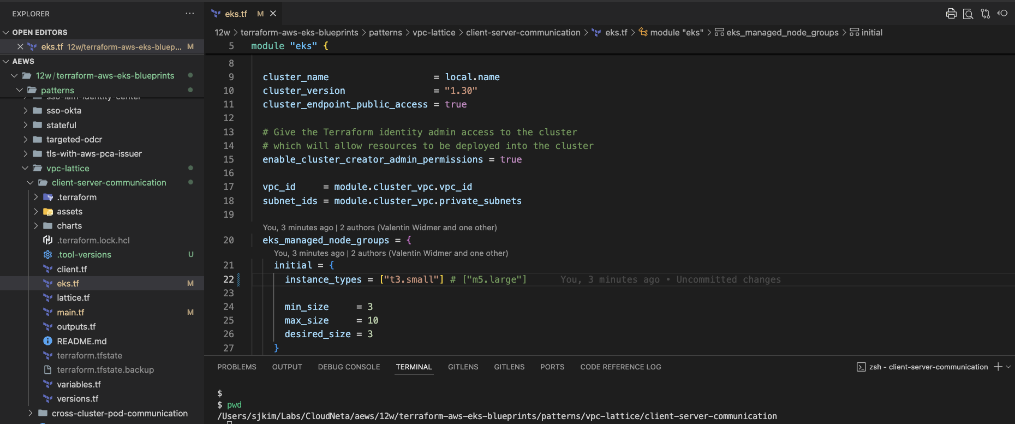Select the zsh client-server-communication terminal
1015x424 pixels.
(922, 367)
